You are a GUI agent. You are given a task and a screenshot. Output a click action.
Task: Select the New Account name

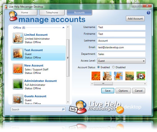pyautogui.click(x=34, y=65)
